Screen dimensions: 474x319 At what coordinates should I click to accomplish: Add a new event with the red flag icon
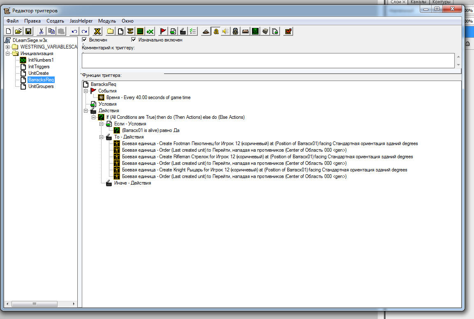(x=163, y=31)
